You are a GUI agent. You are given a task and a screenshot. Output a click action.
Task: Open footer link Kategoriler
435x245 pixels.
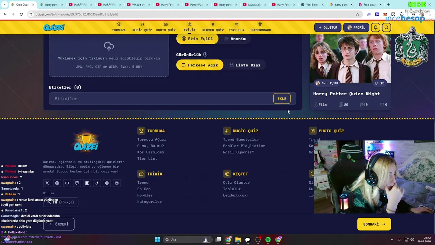tap(150, 201)
